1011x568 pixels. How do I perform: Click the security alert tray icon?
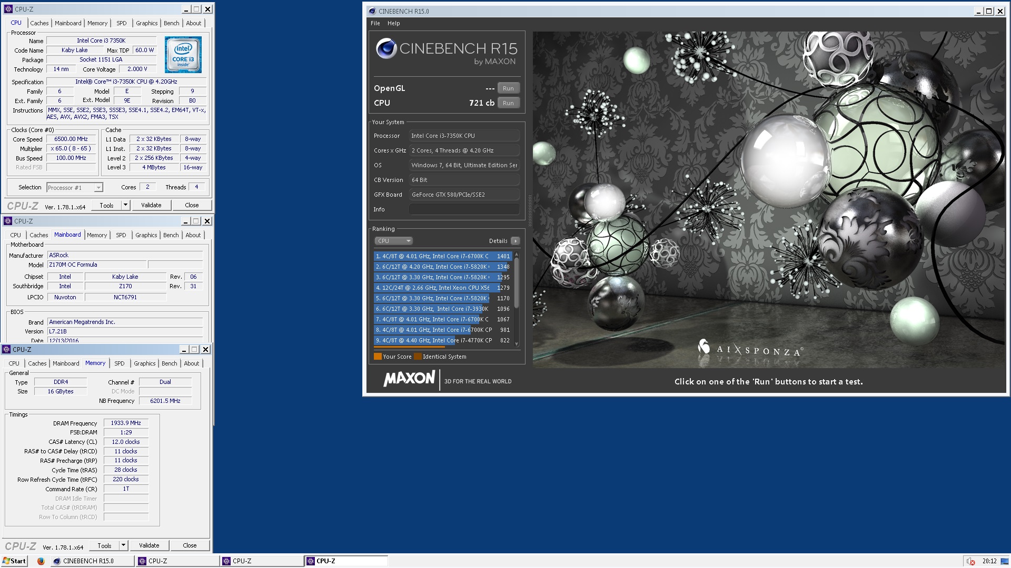(970, 561)
